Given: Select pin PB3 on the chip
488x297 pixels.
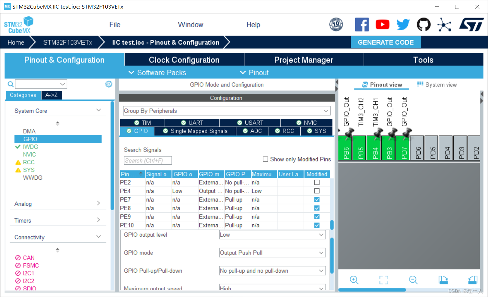Looking at the screenshot, I should pos(388,148).
